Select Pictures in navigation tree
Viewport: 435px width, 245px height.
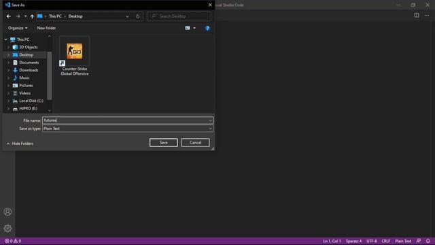tap(26, 85)
